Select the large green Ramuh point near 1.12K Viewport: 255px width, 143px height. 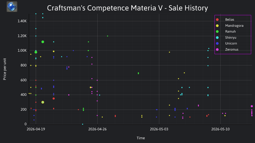pyautogui.click(x=43, y=42)
